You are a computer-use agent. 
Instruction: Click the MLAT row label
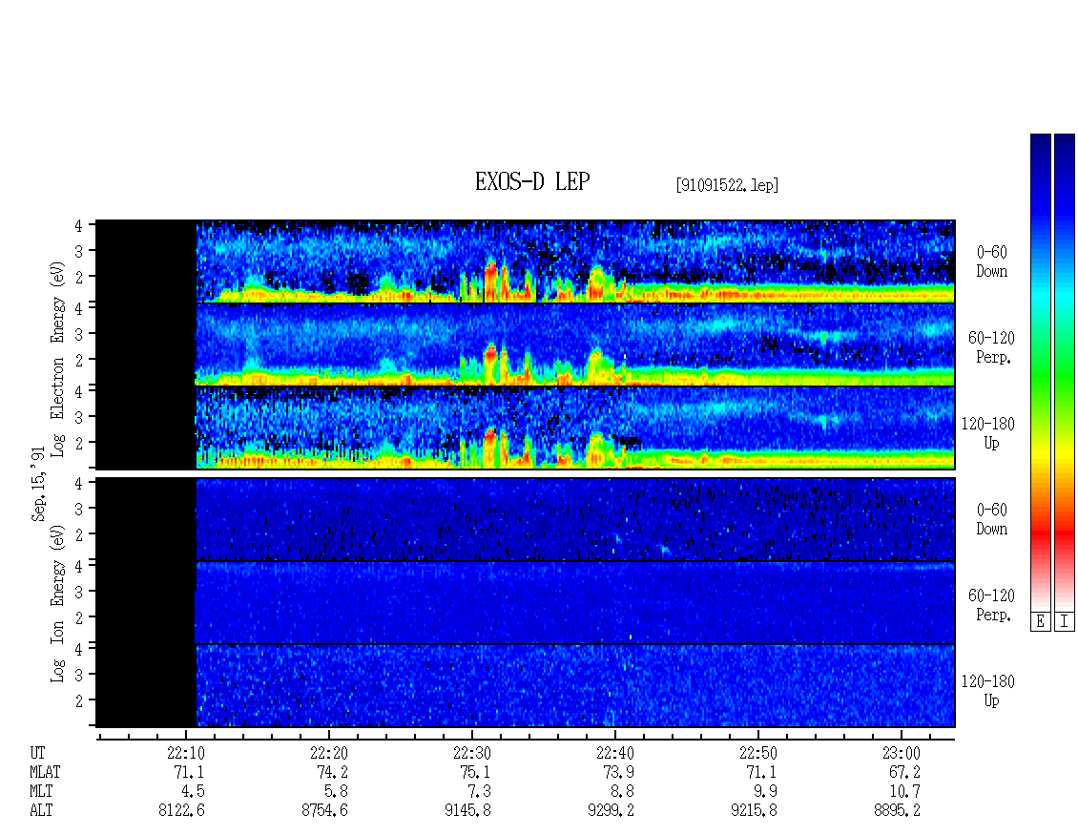45,772
